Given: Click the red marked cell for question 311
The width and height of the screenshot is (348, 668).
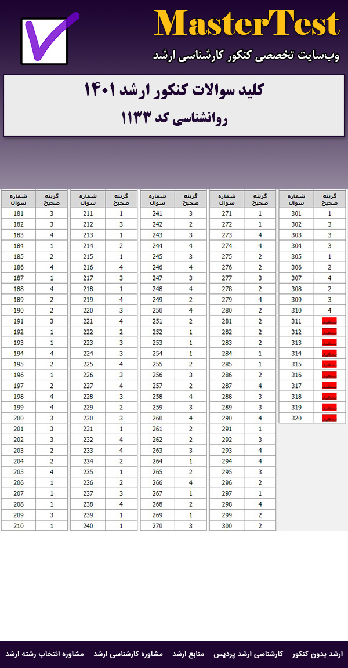Looking at the screenshot, I should pyautogui.click(x=329, y=321).
